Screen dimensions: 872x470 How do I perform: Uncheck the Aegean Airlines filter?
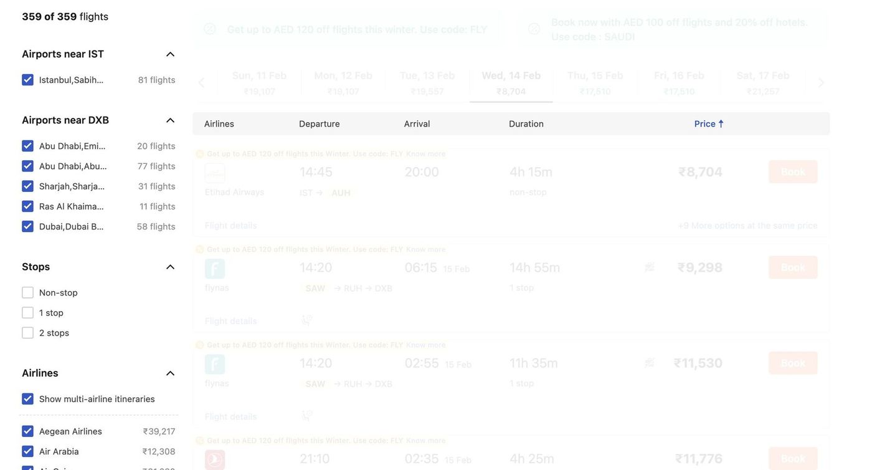(x=27, y=431)
